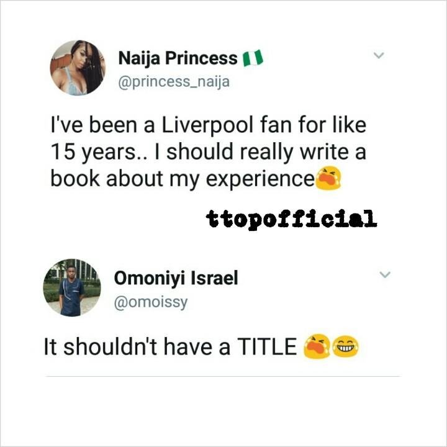Viewport: 447px width, 447px height.
Task: Expand the chevron menu on Omoniyi Israel's tweet
Action: click(385, 274)
